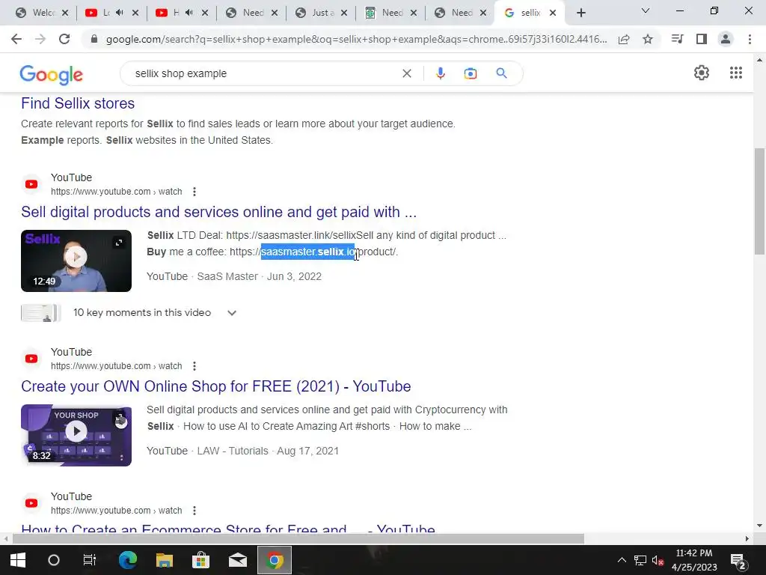
Task: Open Google quick settings gear
Action: (x=702, y=73)
